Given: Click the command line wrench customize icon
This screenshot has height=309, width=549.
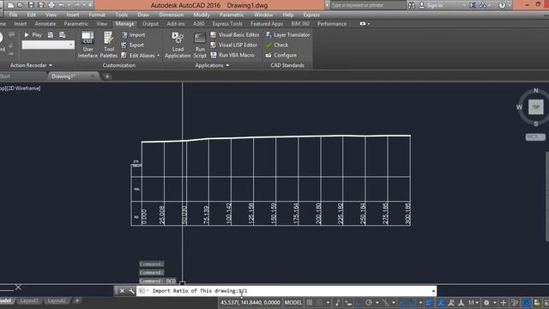Looking at the screenshot, I should click(x=131, y=291).
